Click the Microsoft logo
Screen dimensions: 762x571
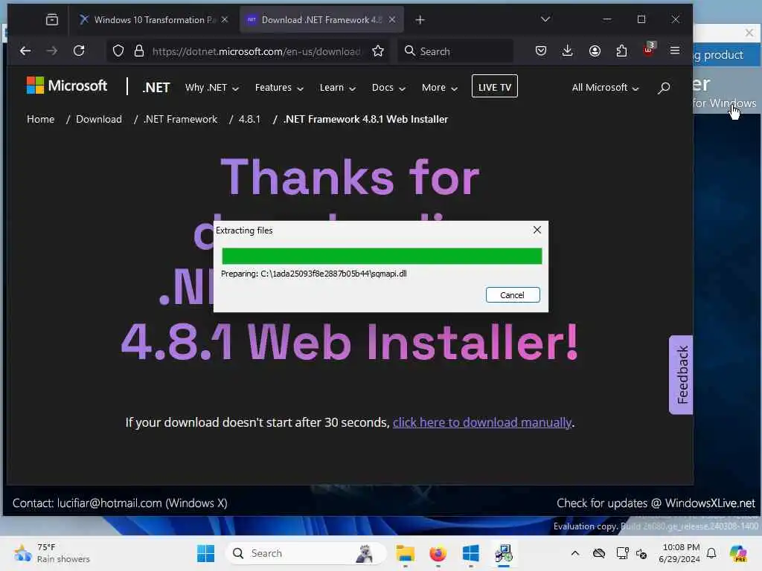tap(66, 86)
